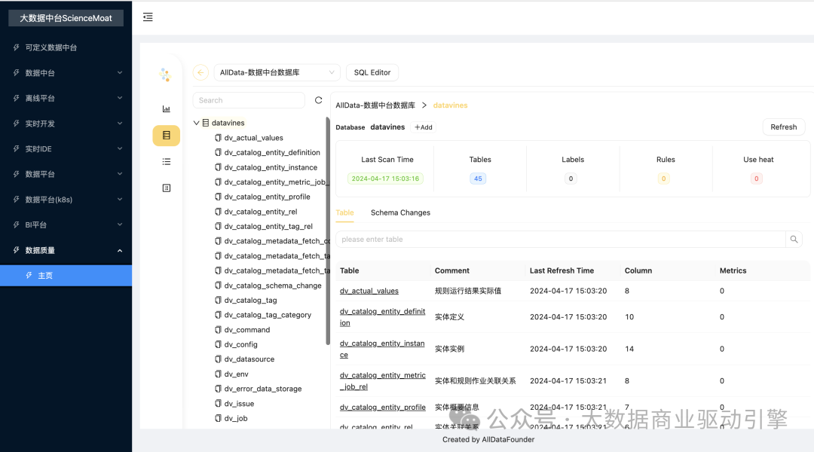Collapse the datavines tree node

(197, 123)
